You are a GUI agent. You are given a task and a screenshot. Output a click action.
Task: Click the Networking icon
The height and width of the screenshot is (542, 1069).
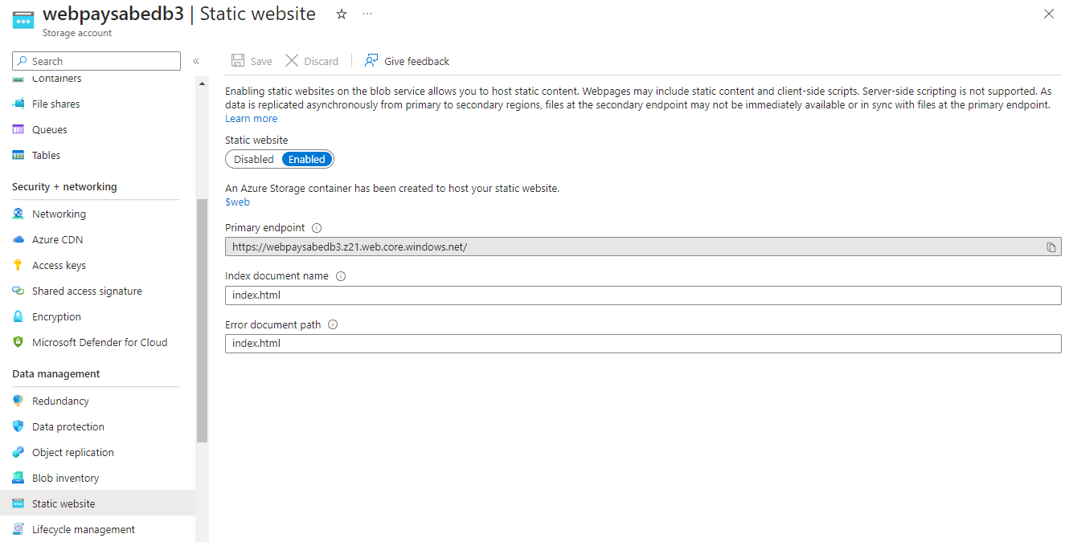(x=18, y=214)
